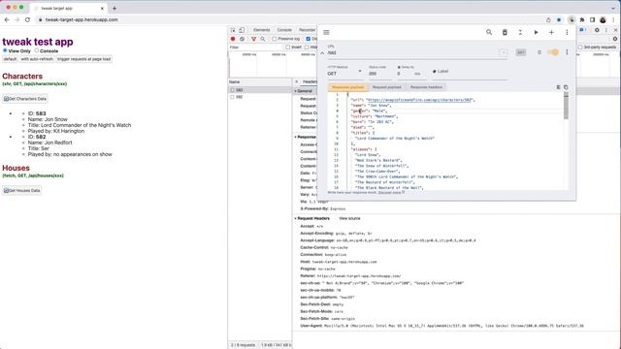
Task: Copy payload with clipboard icon
Action: tap(566, 87)
